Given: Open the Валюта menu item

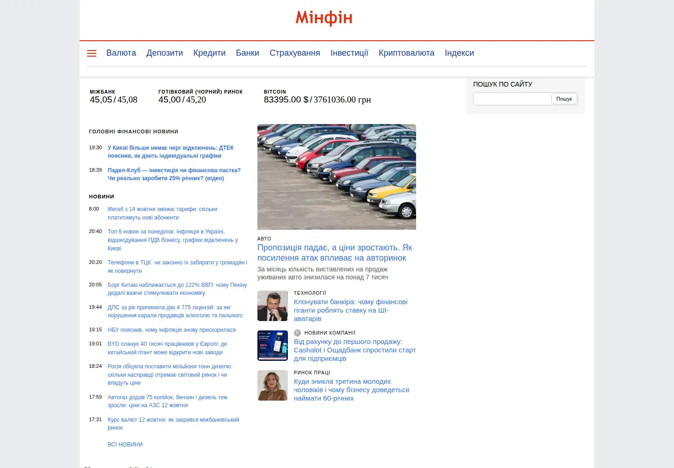Looking at the screenshot, I should pos(121,53).
